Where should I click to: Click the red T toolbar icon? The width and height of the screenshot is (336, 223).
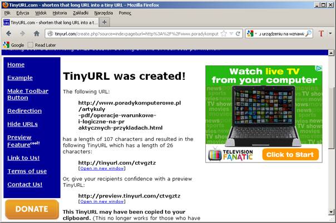pos(321,33)
